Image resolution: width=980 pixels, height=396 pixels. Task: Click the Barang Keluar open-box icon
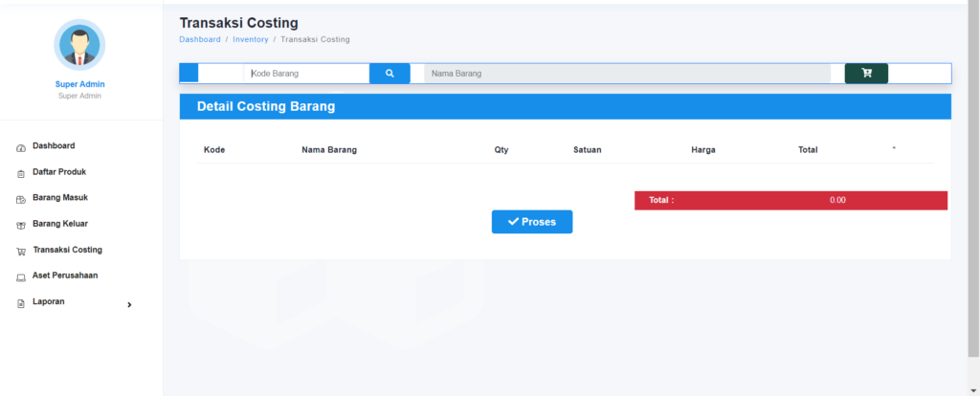point(20,226)
